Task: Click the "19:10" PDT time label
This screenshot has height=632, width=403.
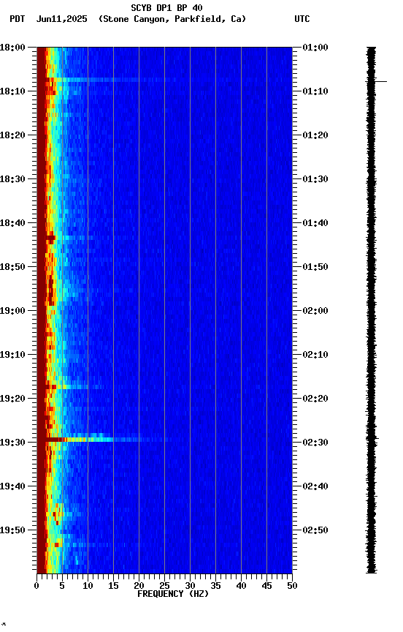Action: pos(12,355)
